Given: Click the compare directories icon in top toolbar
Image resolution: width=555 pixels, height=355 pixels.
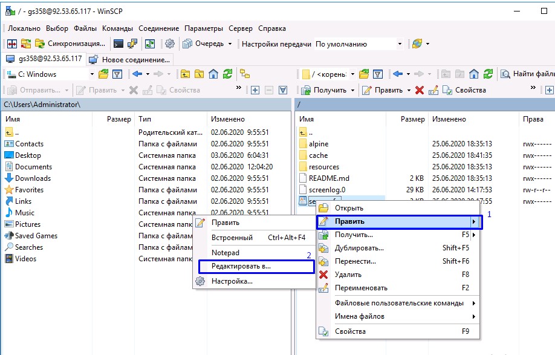Looking at the screenshot, I should (12, 44).
